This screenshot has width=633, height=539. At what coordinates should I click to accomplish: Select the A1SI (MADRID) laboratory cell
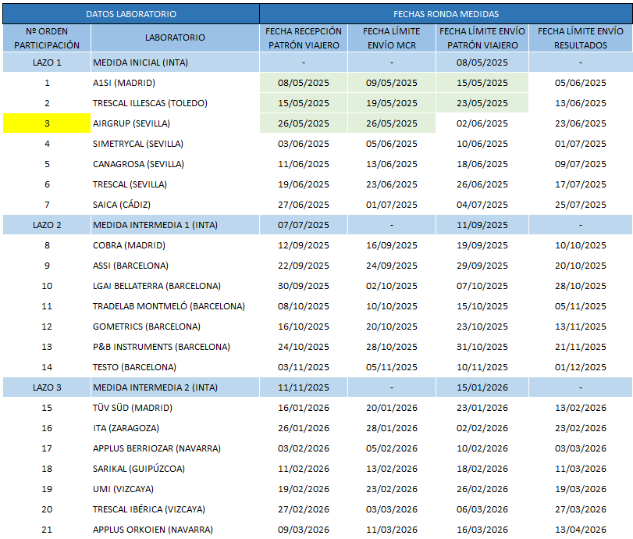point(175,83)
